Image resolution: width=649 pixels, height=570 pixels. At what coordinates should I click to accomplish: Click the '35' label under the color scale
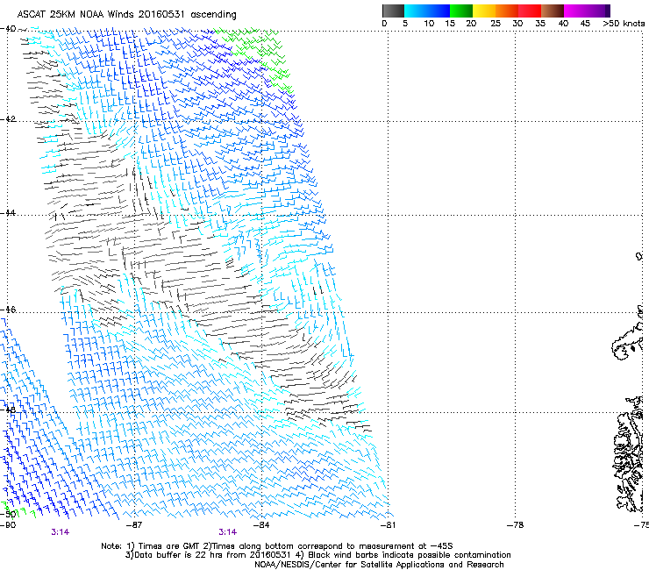tap(540, 24)
